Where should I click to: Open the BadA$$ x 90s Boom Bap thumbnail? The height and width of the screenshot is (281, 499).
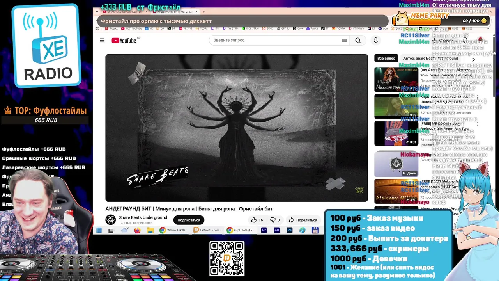point(396,133)
